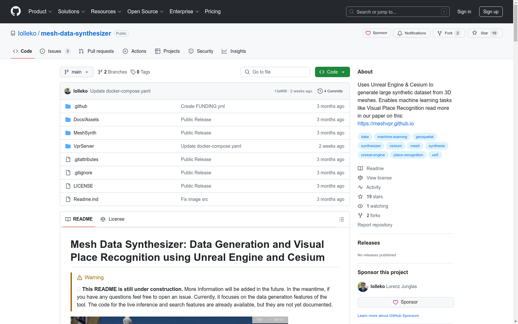This screenshot has width=518, height=324.
Task: Expand the Product menu
Action: (40, 12)
